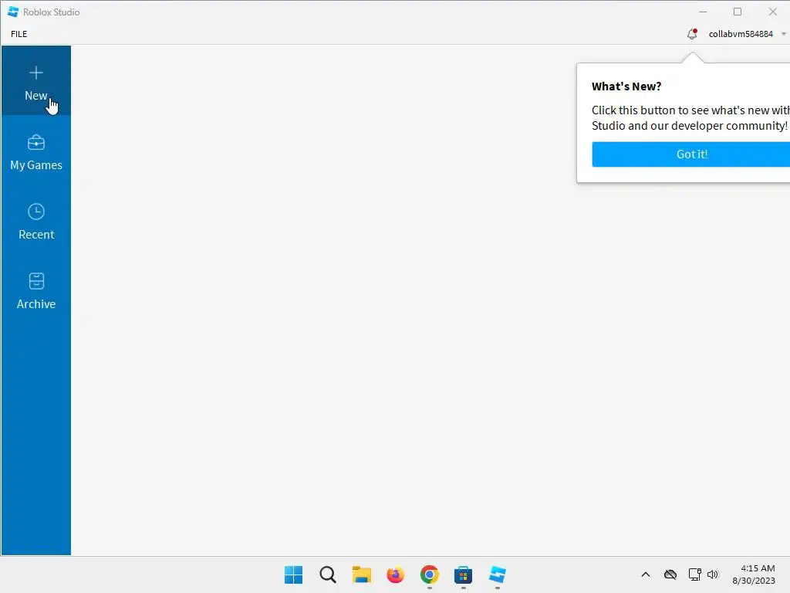Viewport: 790px width, 593px height.
Task: Click the OneDrive cloud tray icon
Action: coord(670,574)
